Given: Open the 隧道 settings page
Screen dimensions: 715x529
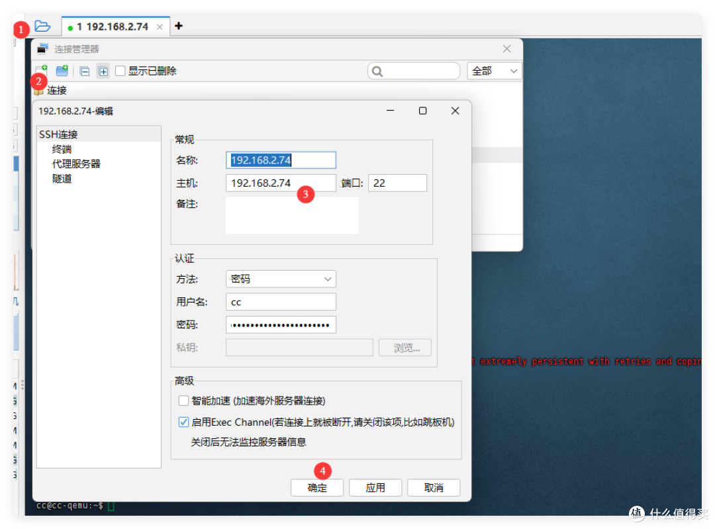Looking at the screenshot, I should click(x=62, y=178).
